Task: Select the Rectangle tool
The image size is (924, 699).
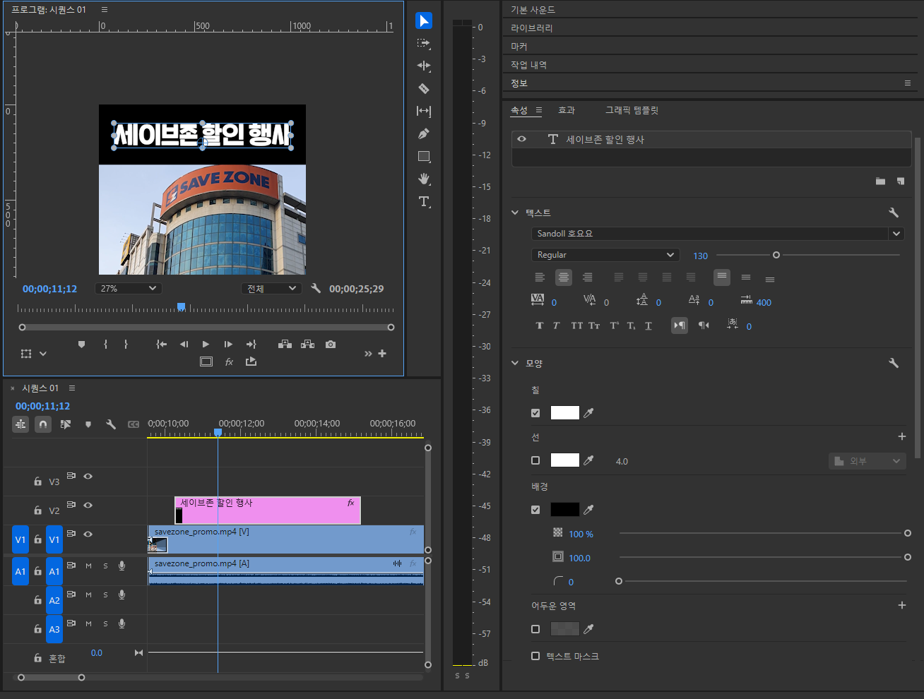Action: coord(424,156)
